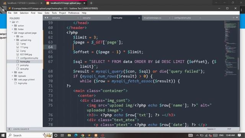Viewport: 245px width, 138px height.
Task: Open 111.png in the sidebar
Action: point(24,47)
